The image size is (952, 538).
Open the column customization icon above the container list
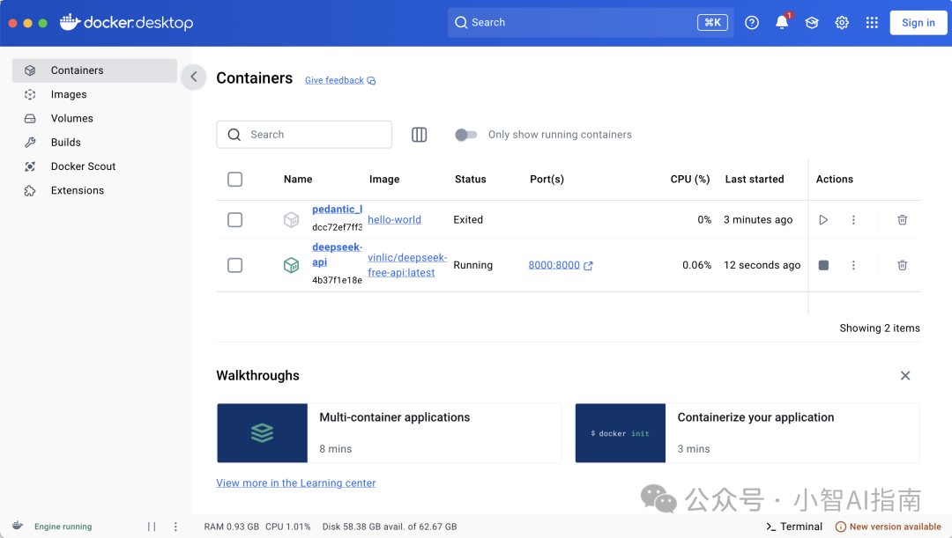(419, 134)
